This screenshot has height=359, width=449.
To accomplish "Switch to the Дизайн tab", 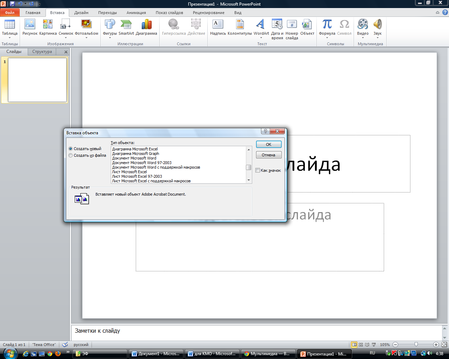I will pyautogui.click(x=81, y=13).
